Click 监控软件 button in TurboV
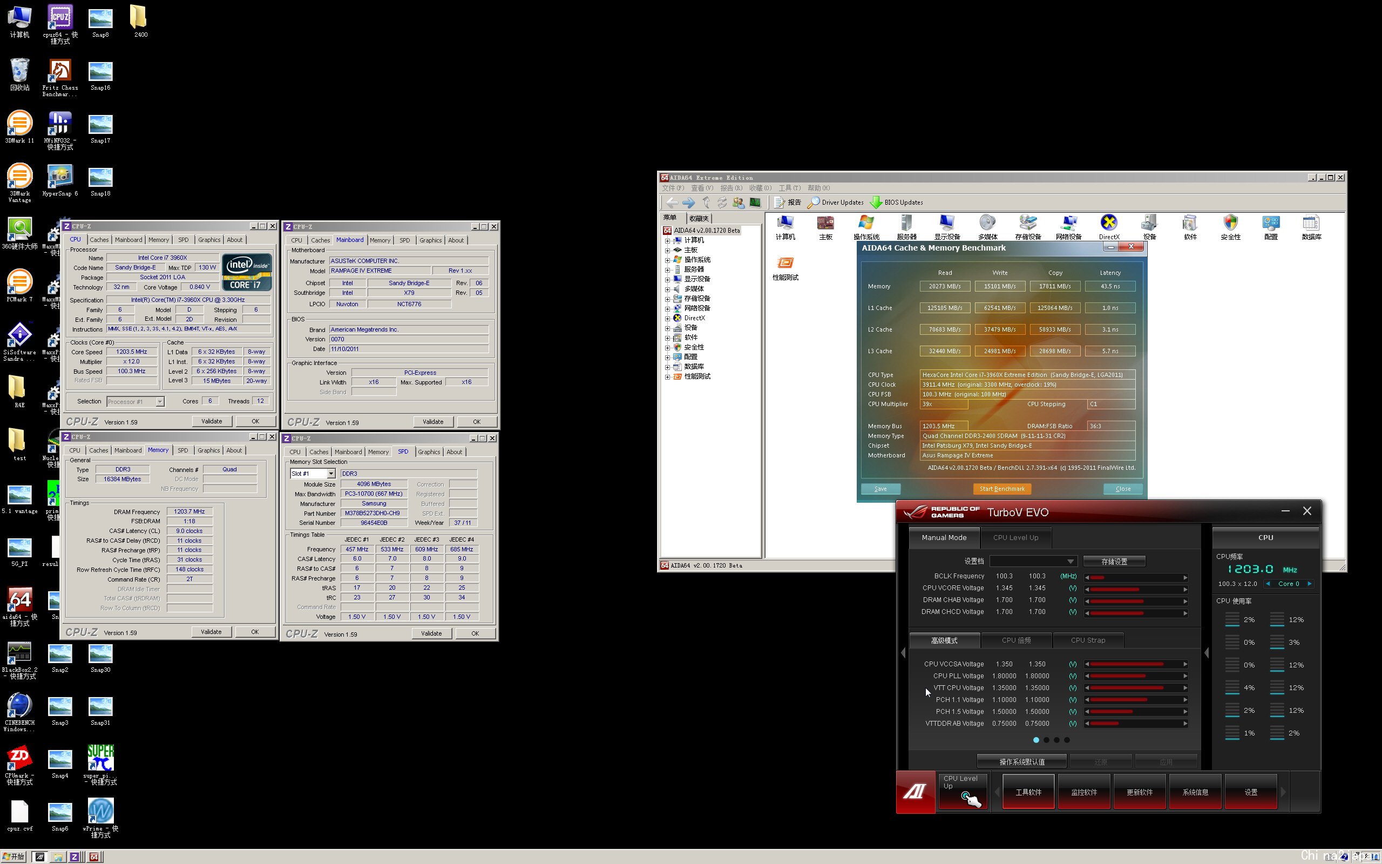1382x864 pixels. pos(1084,792)
